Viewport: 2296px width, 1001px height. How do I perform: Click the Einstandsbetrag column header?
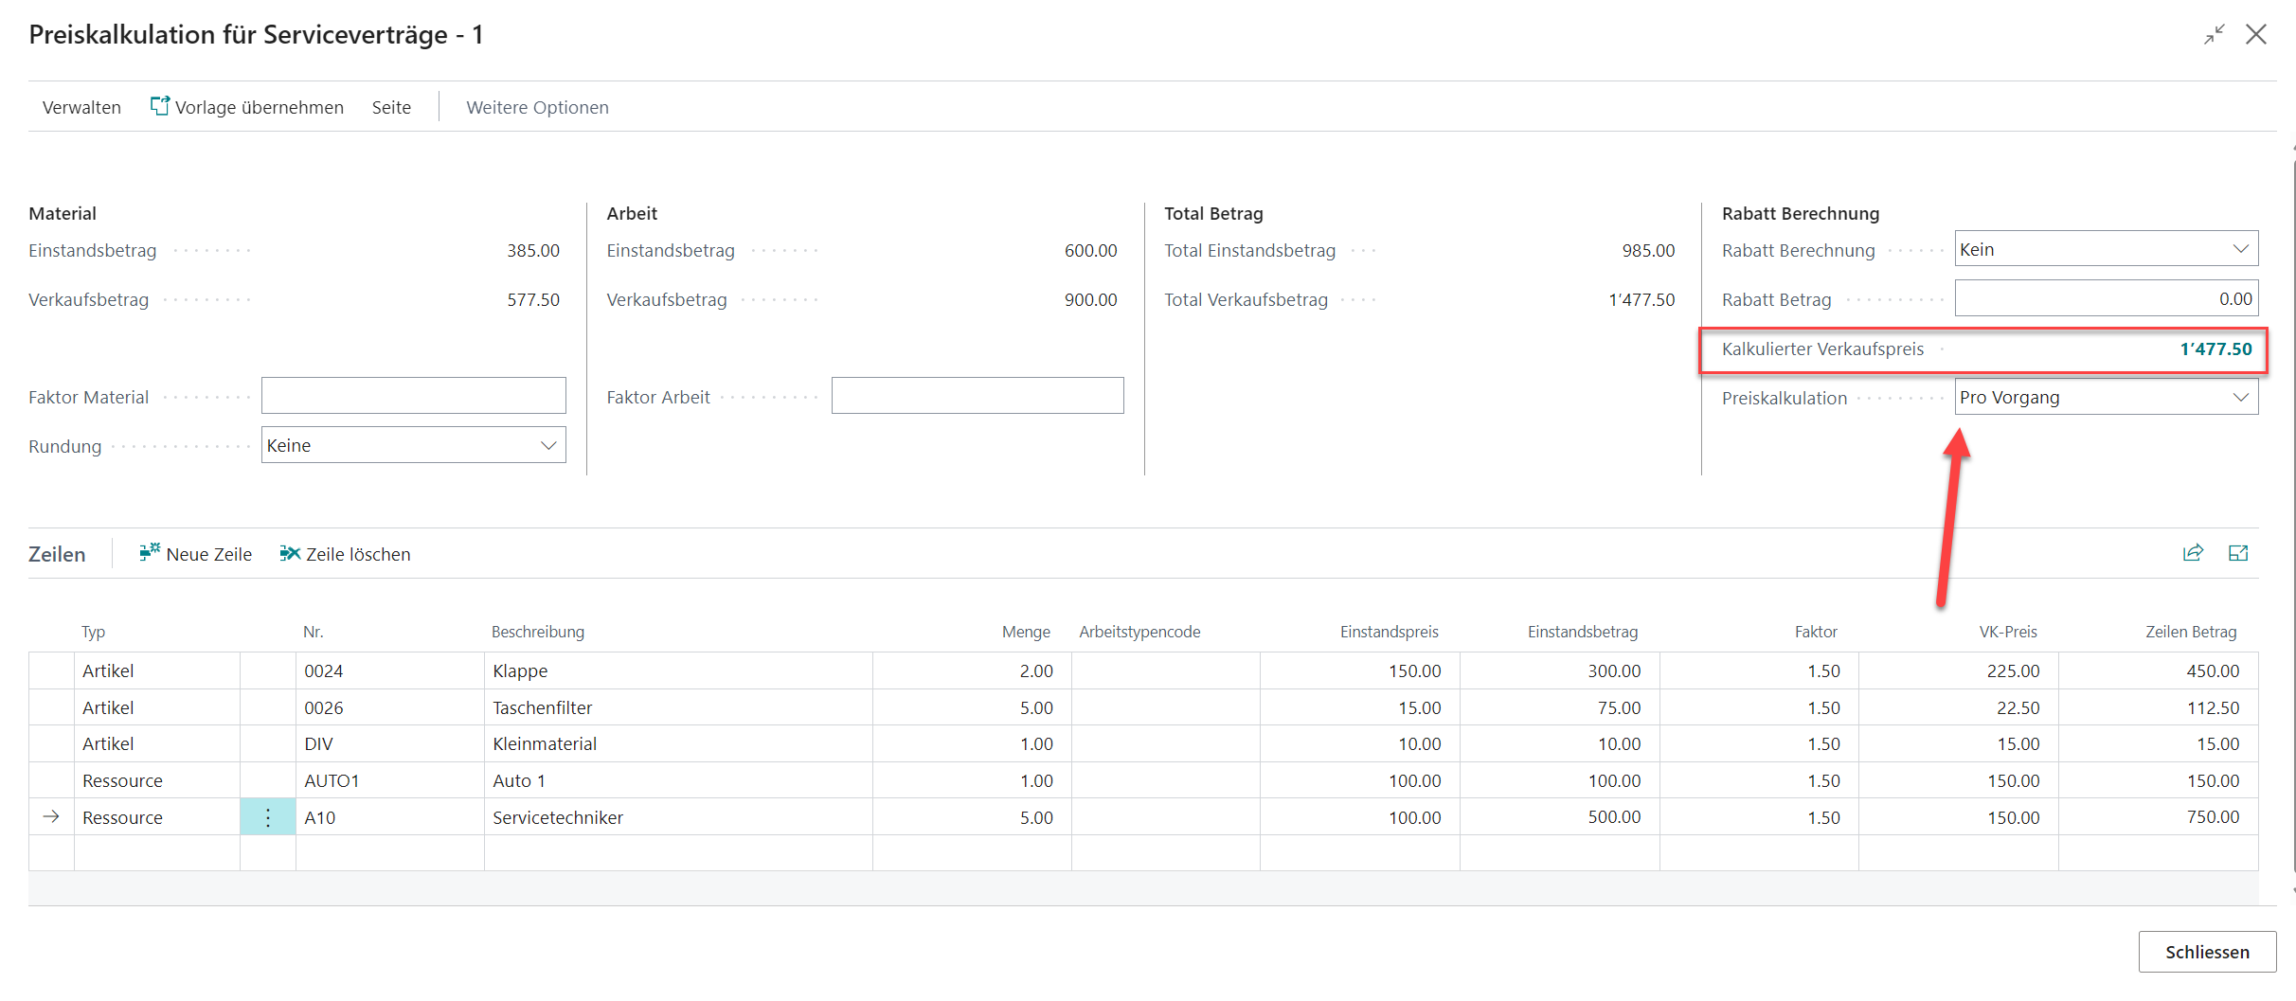point(1582,632)
